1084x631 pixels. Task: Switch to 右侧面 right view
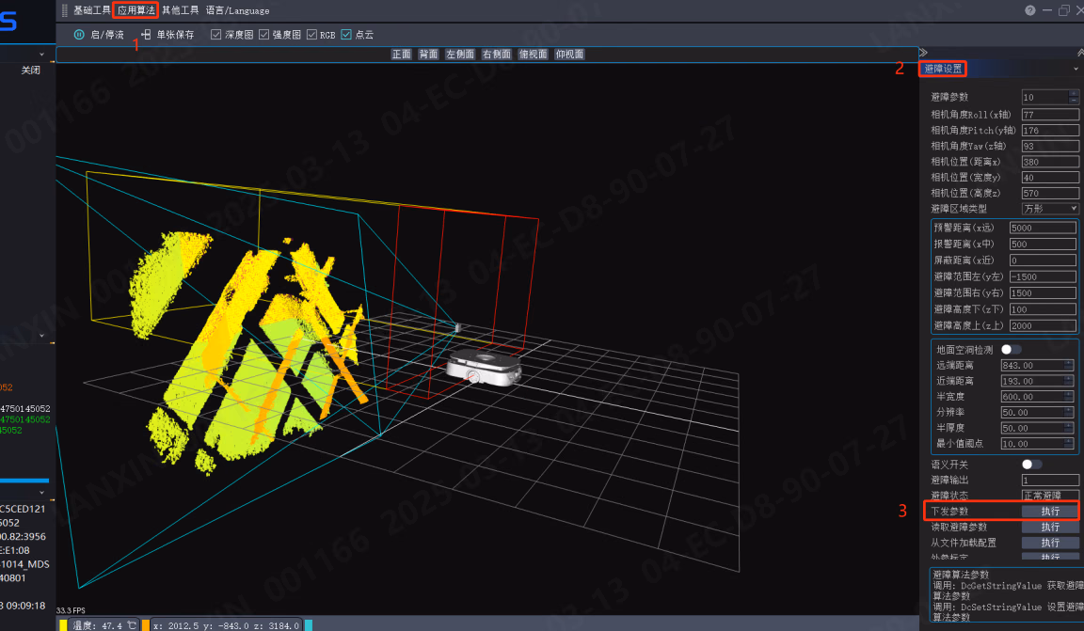[x=497, y=54]
